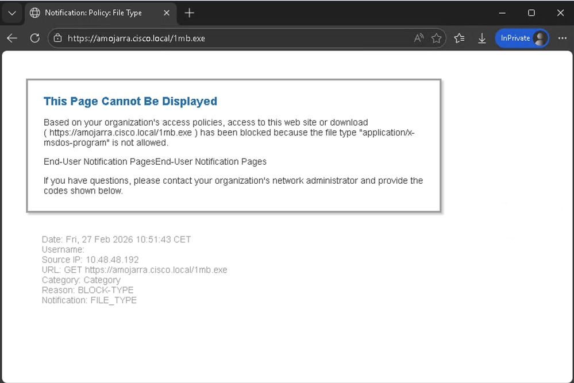Click the 'This Page Cannot Be Displayed' heading
574x383 pixels.
pyautogui.click(x=130, y=101)
